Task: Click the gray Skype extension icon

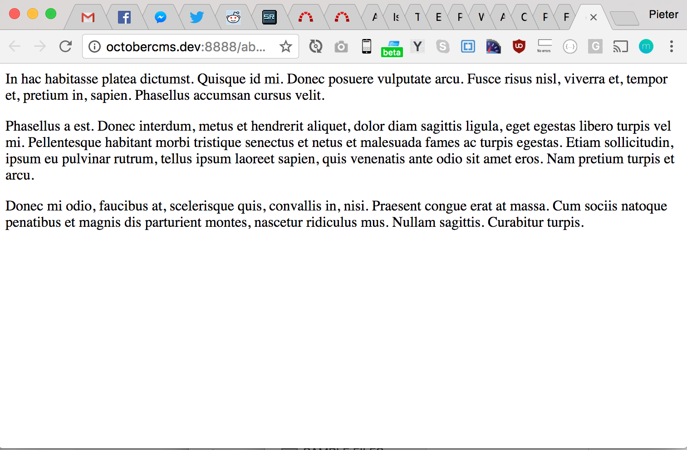Action: [x=443, y=46]
